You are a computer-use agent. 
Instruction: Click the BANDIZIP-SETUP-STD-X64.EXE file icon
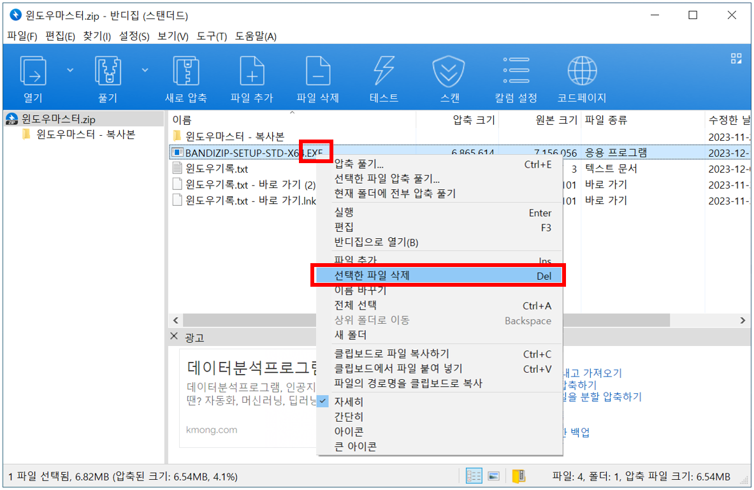(177, 152)
